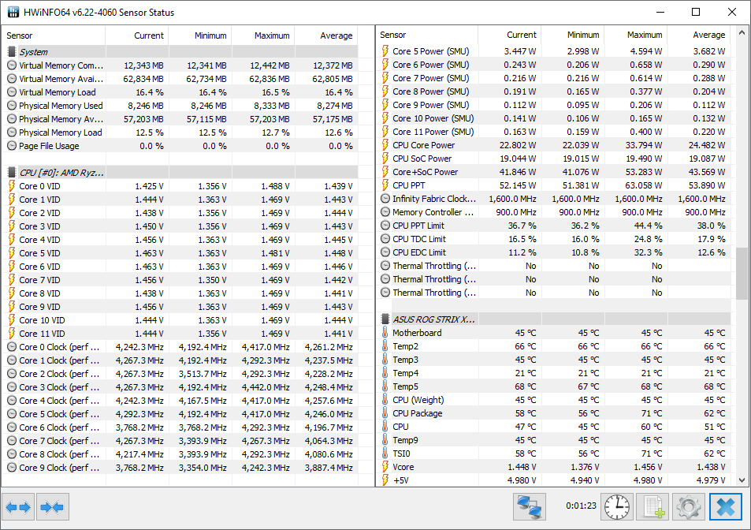This screenshot has width=751, height=530.
Task: Start logging with the sheet plus icon
Action: click(x=652, y=507)
